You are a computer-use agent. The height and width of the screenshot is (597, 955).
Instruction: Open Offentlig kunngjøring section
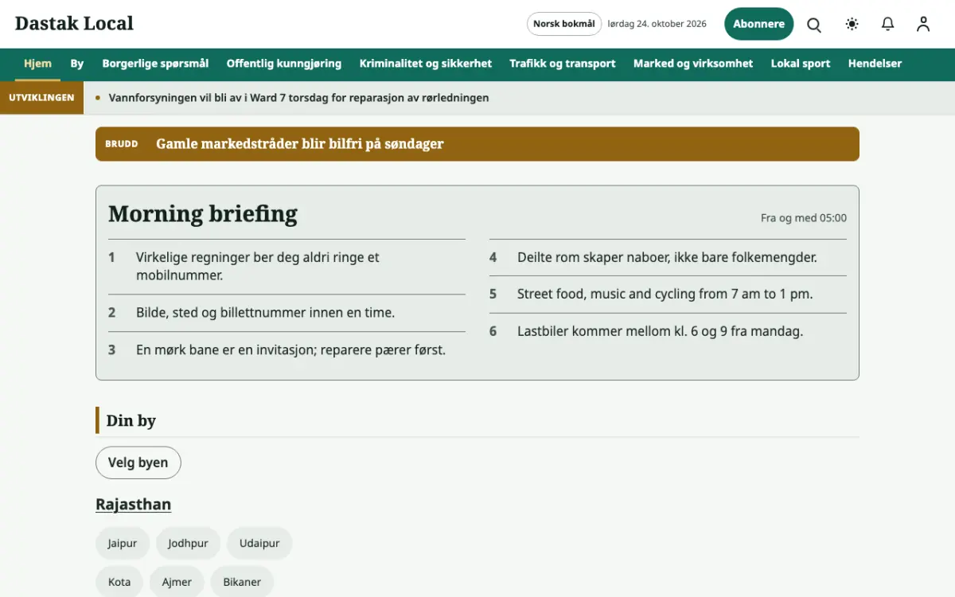284,64
